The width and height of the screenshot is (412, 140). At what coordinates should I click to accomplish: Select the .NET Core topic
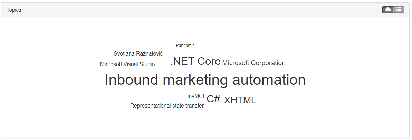coord(195,61)
